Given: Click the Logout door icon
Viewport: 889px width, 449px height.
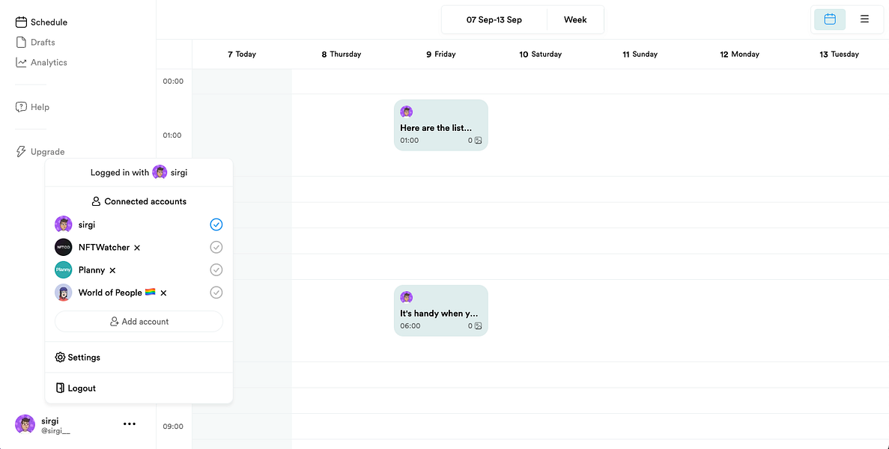Looking at the screenshot, I should (60, 388).
